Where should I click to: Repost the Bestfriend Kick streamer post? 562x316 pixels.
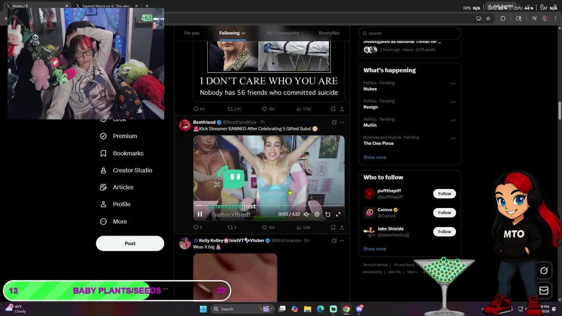coord(231,227)
